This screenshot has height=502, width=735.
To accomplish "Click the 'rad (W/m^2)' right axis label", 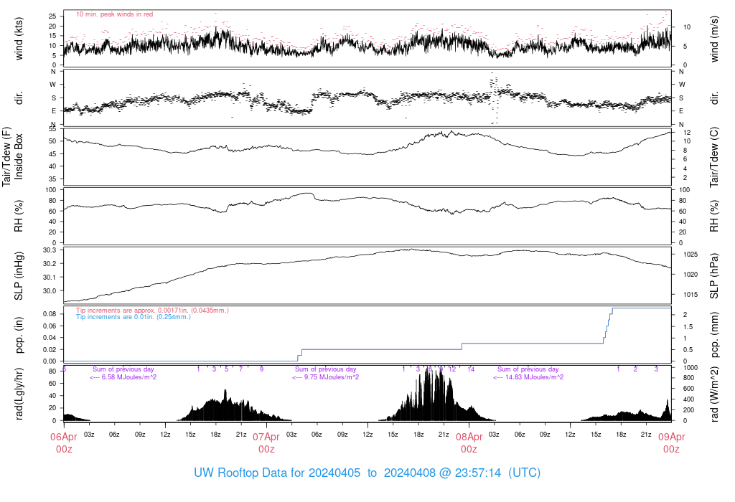I will (714, 394).
